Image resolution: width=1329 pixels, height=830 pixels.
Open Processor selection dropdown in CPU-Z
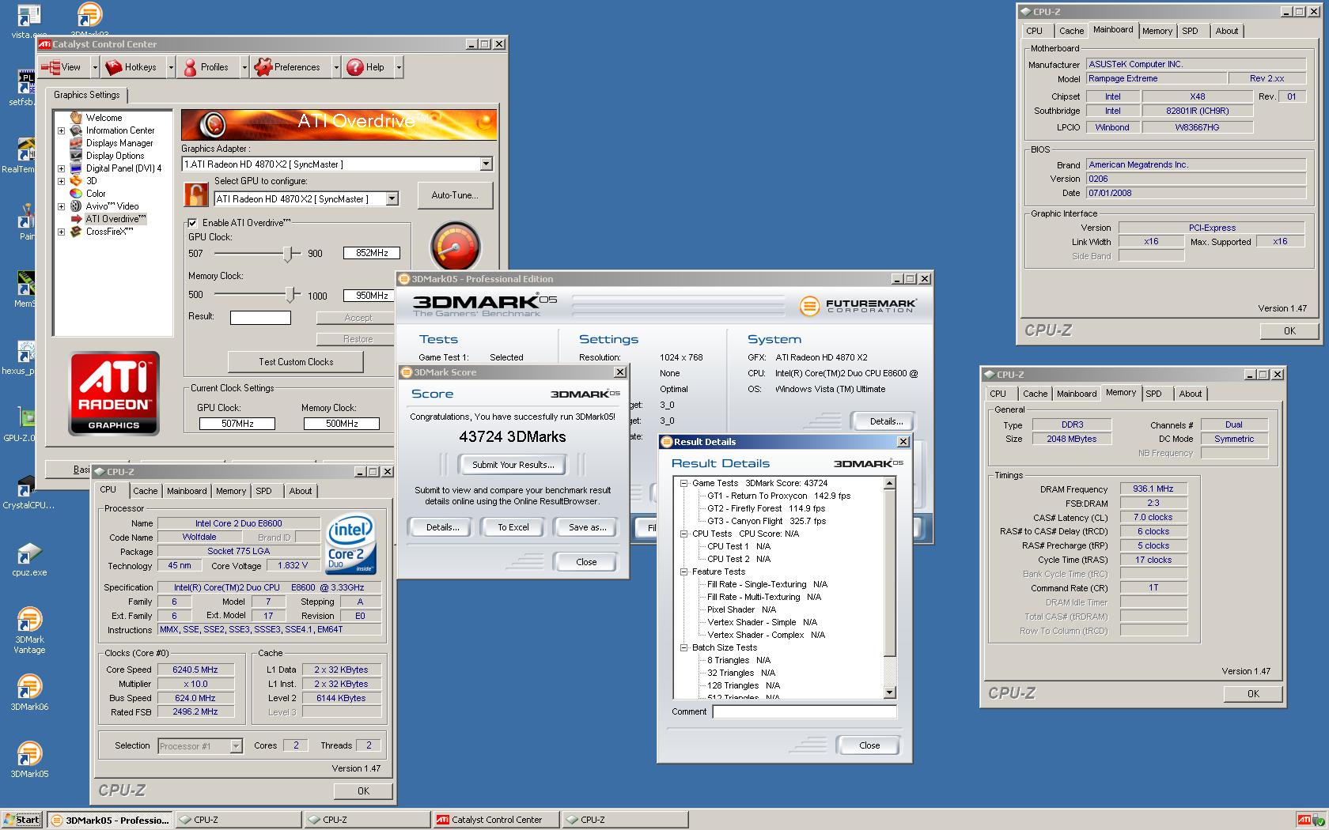[236, 745]
